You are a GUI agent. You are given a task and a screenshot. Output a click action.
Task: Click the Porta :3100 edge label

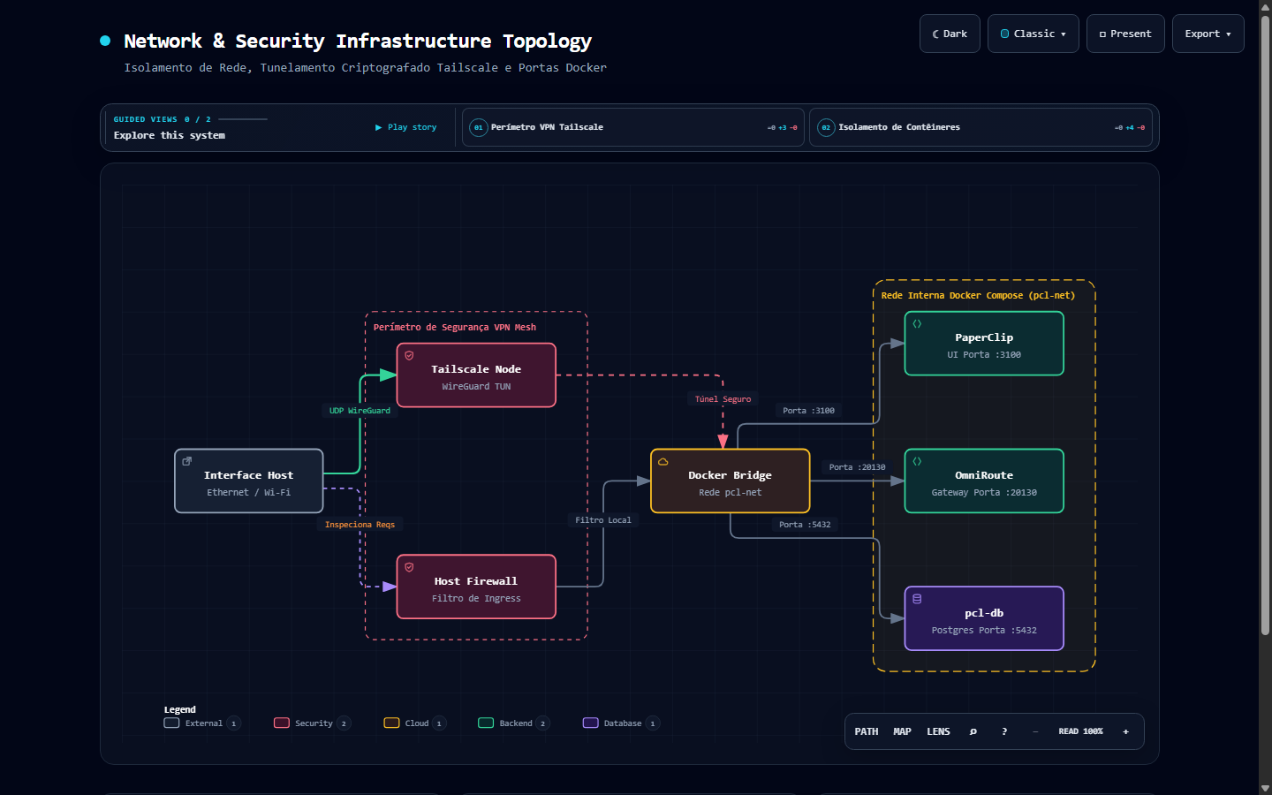[x=808, y=411]
